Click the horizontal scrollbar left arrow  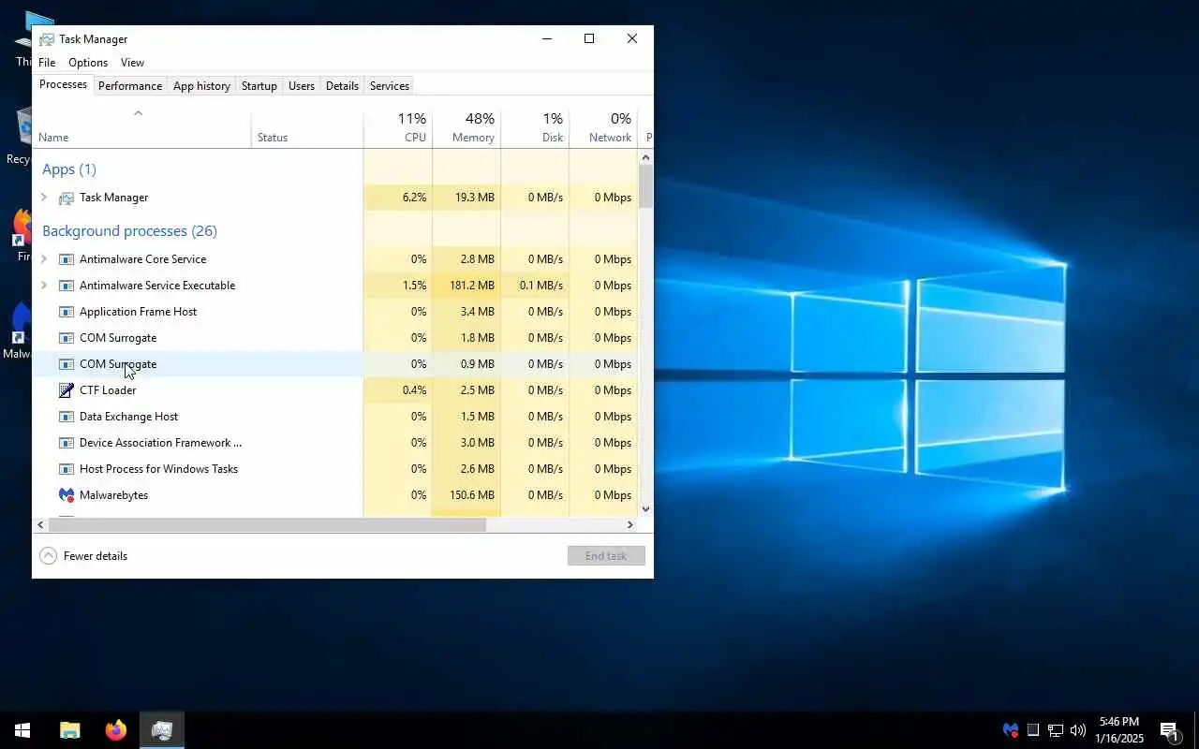point(40,525)
